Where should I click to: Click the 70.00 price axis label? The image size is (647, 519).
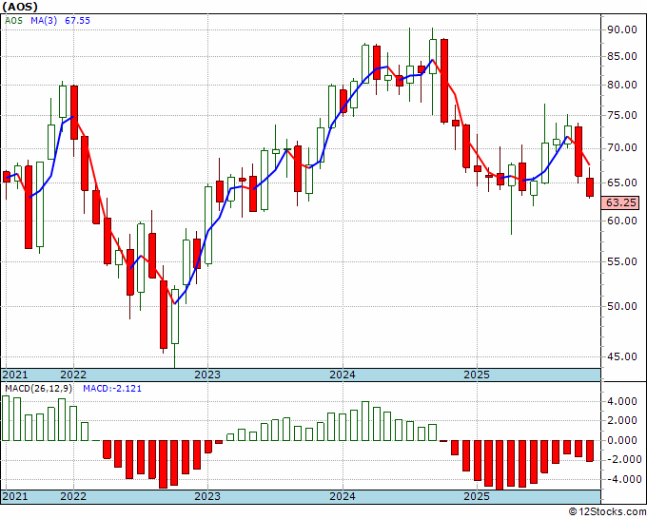coord(622,147)
